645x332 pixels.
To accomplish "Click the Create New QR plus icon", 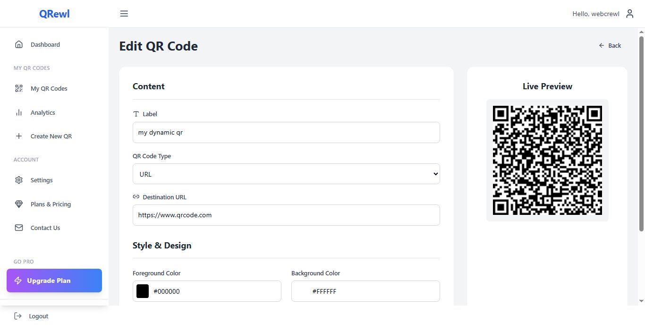I will click(x=19, y=136).
